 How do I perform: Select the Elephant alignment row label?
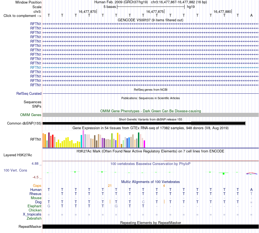pyautogui.click(x=35, y=206)
